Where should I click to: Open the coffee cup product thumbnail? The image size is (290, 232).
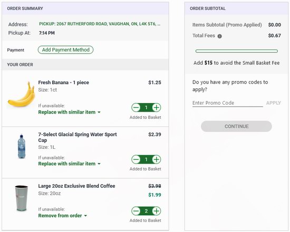(22, 198)
